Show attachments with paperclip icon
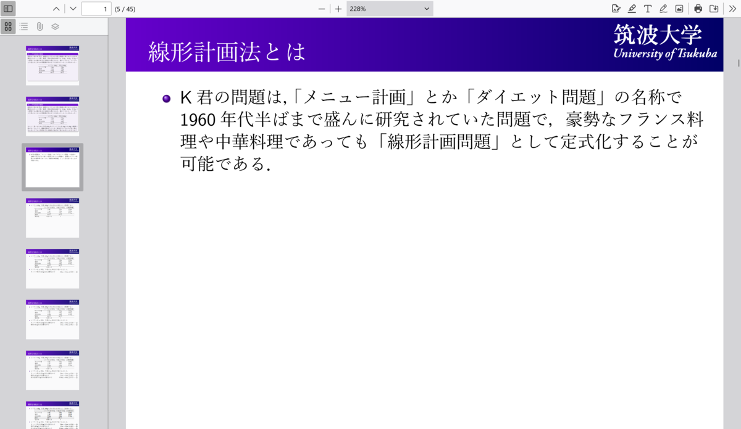Image resolution: width=741 pixels, height=429 pixels. point(40,27)
